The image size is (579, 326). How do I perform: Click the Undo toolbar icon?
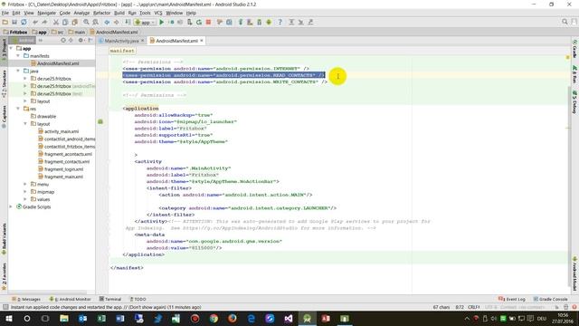click(x=35, y=22)
